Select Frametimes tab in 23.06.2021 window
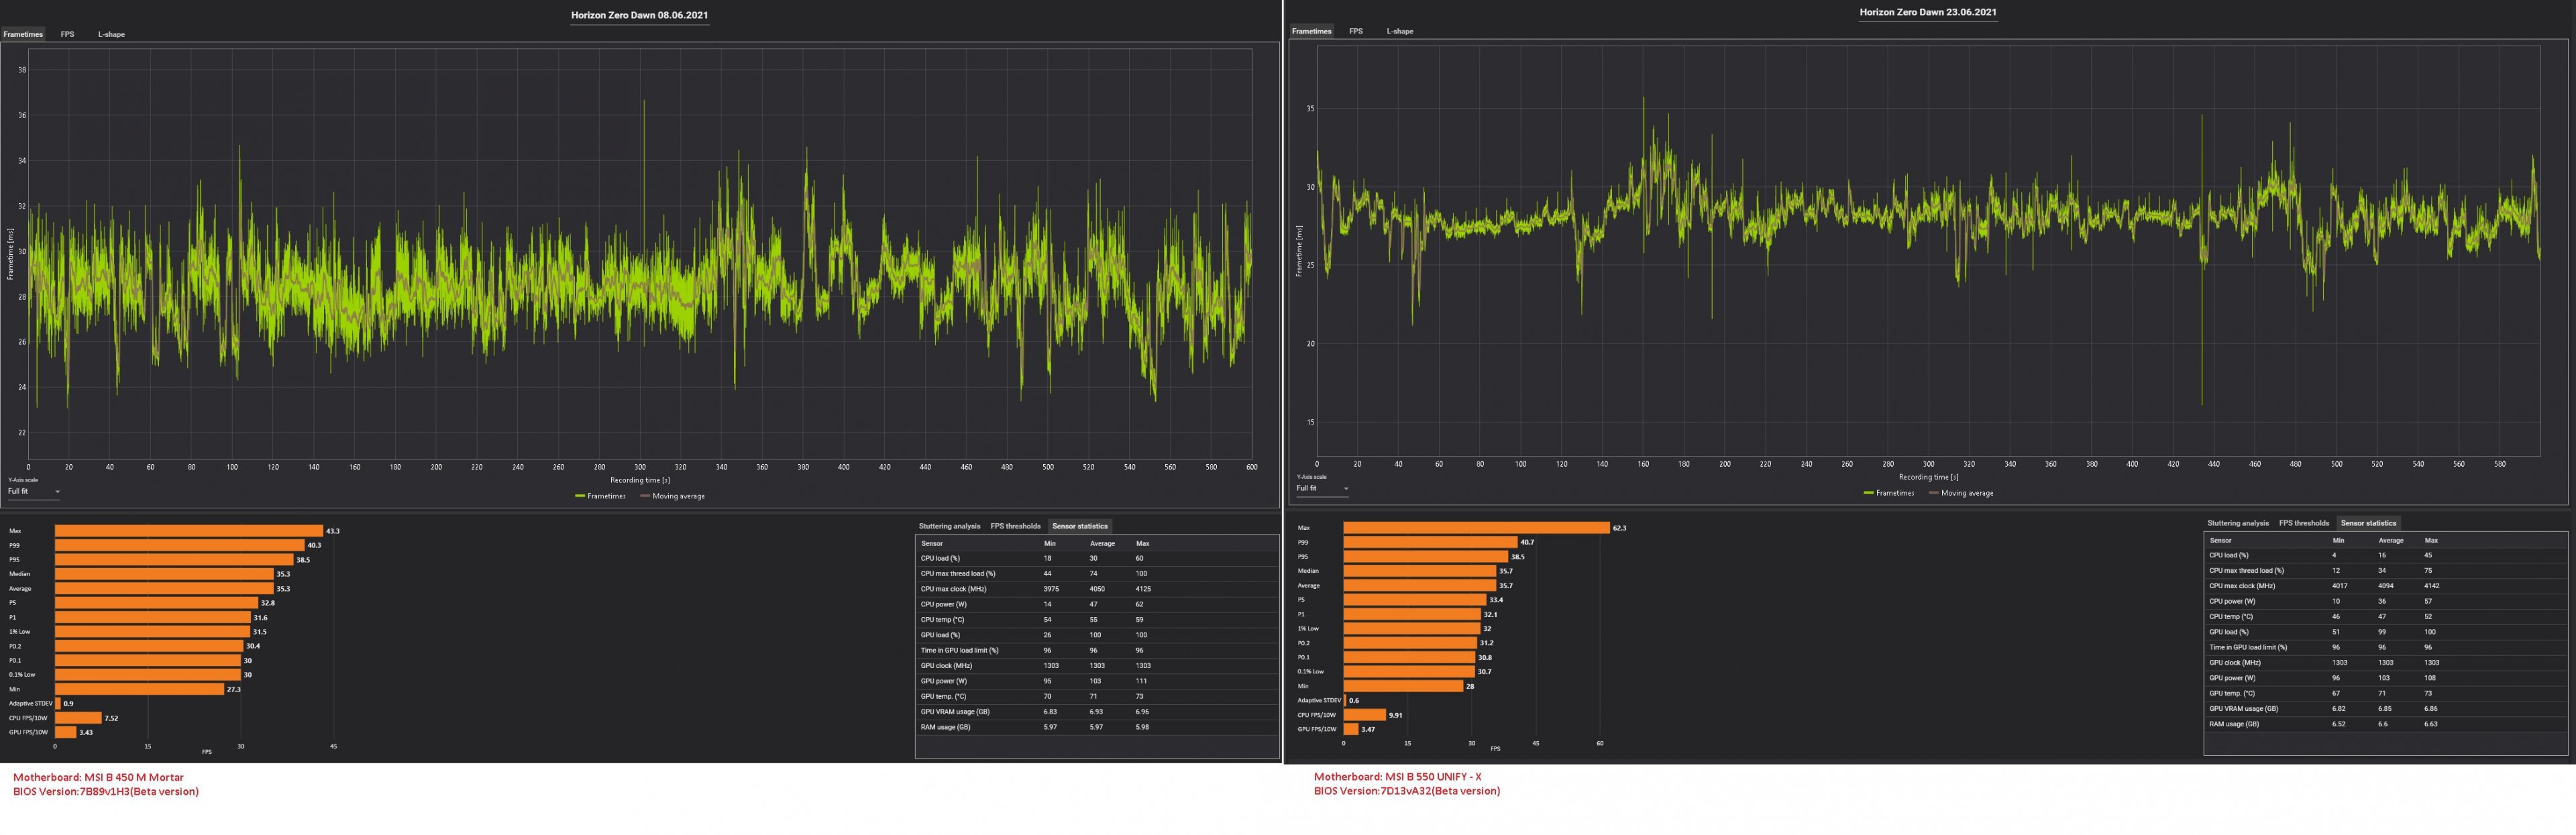Viewport: 2576px width, 835px height. click(1311, 31)
